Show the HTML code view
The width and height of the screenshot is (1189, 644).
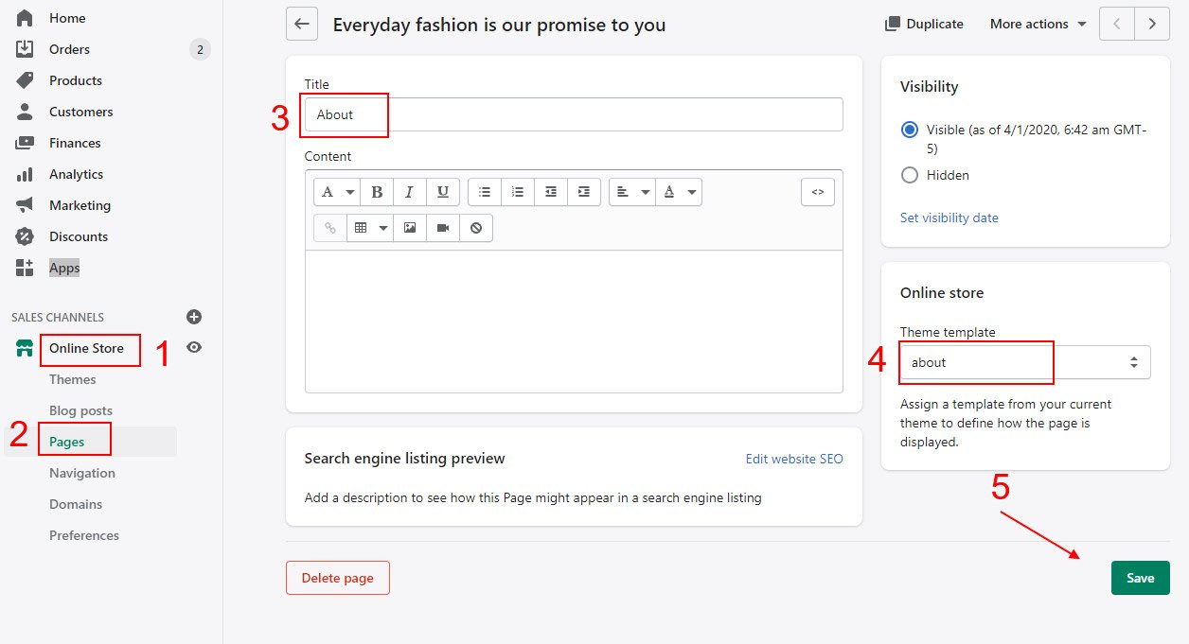[x=818, y=192]
